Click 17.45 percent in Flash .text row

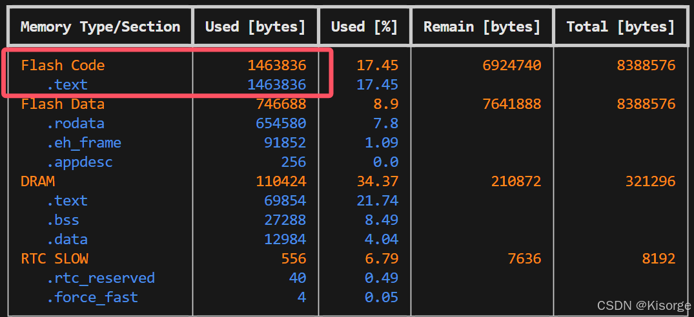[x=378, y=84]
